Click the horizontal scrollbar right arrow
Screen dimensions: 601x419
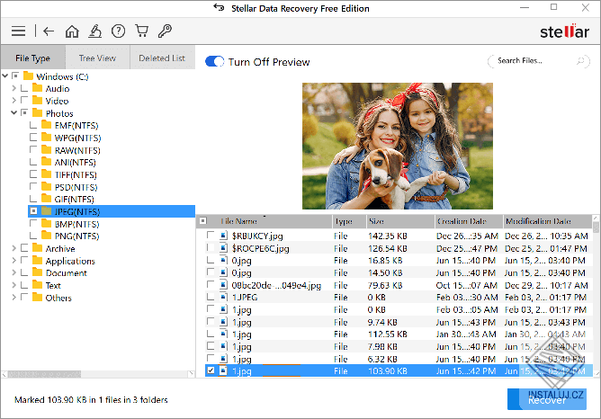coord(191,374)
